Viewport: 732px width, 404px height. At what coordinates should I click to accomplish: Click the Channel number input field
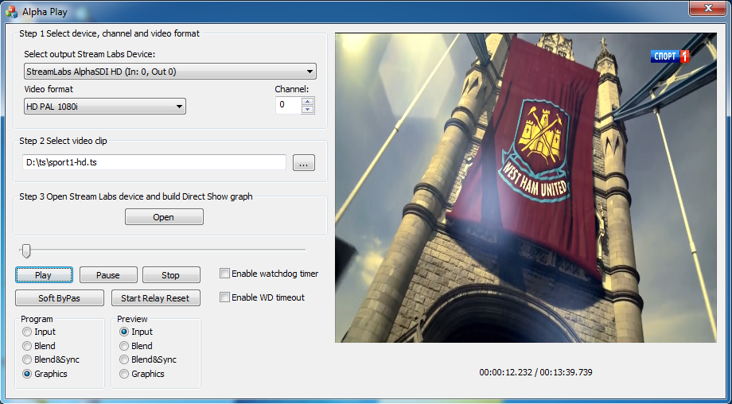coord(289,106)
